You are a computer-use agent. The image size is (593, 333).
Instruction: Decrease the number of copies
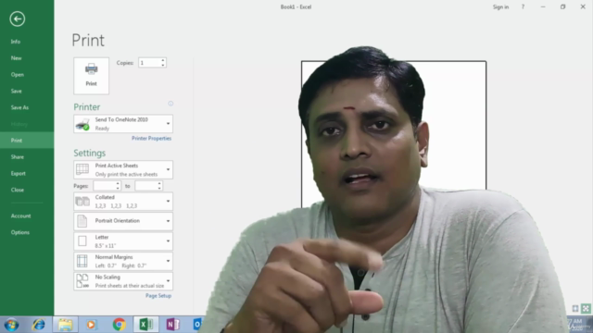[163, 65]
